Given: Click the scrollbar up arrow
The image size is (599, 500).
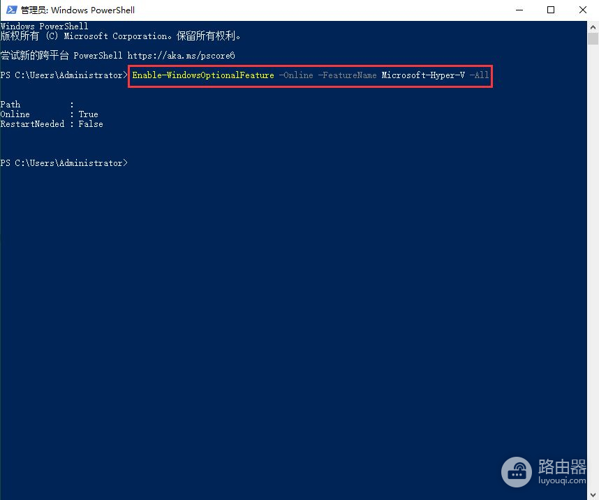Looking at the screenshot, I should click(593, 27).
